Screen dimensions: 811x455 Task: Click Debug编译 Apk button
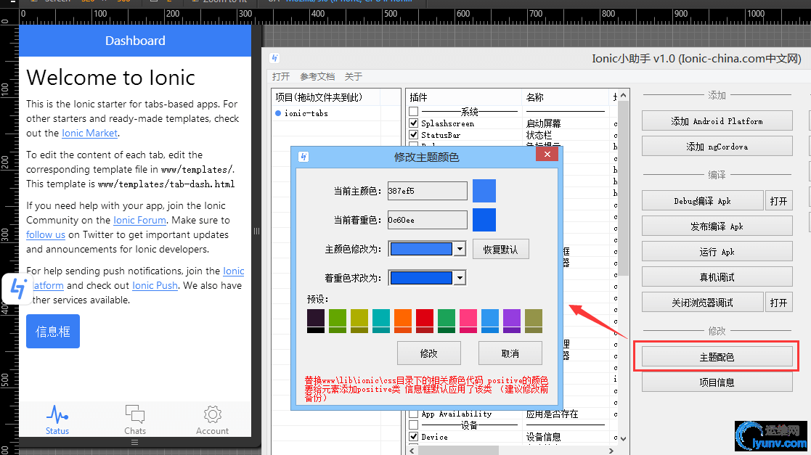(702, 200)
